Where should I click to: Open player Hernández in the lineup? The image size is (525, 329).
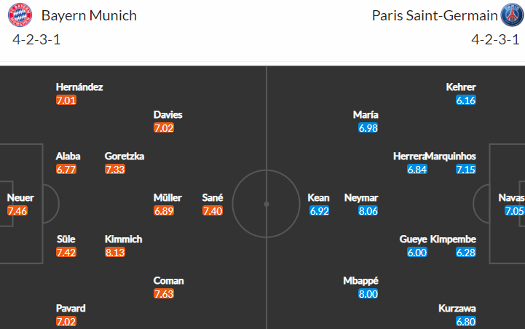click(79, 87)
